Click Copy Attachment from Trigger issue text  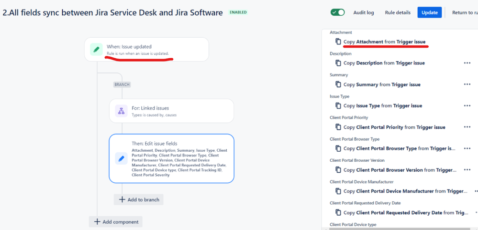pyautogui.click(x=384, y=42)
